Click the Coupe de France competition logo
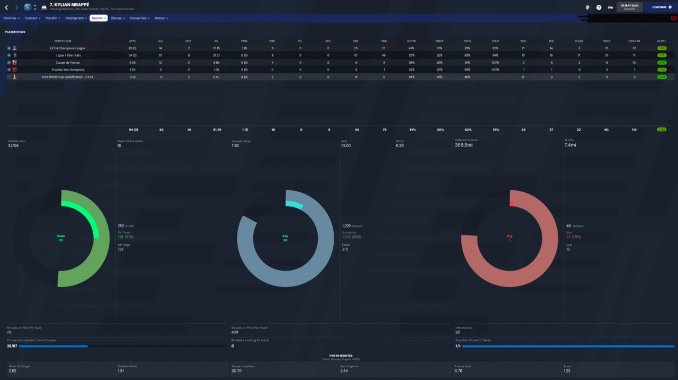This screenshot has height=380, width=678. pos(15,63)
